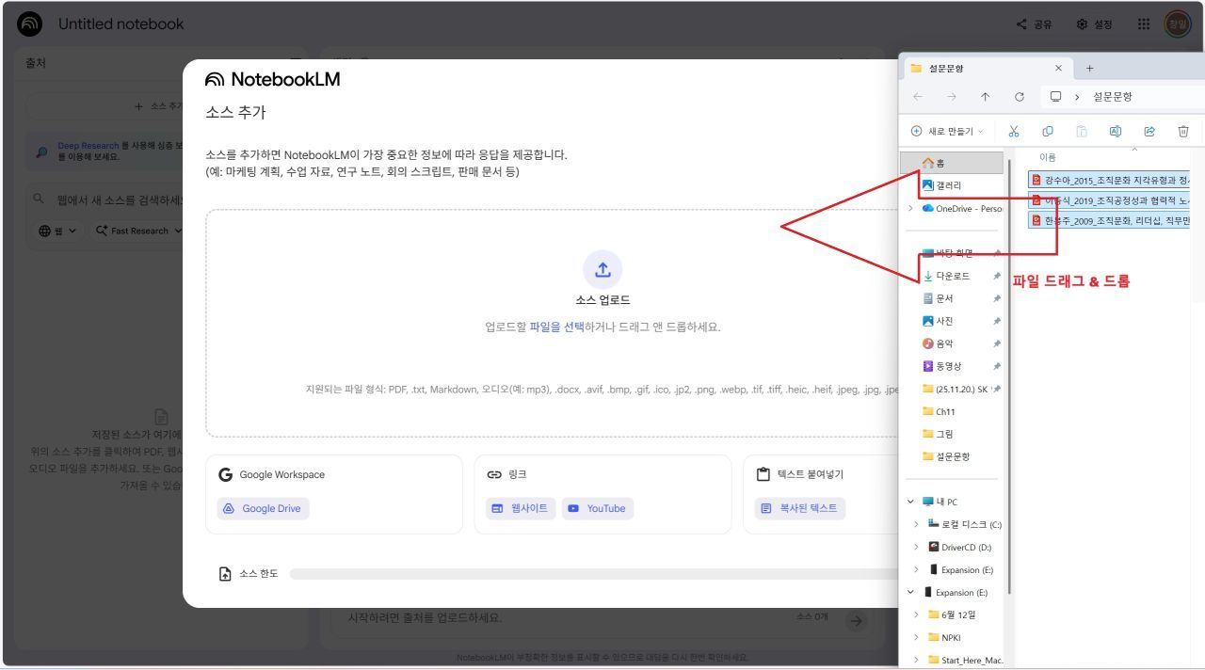1205x670 pixels.
Task: Expand the OneDrive - Personal node
Action: 911,208
